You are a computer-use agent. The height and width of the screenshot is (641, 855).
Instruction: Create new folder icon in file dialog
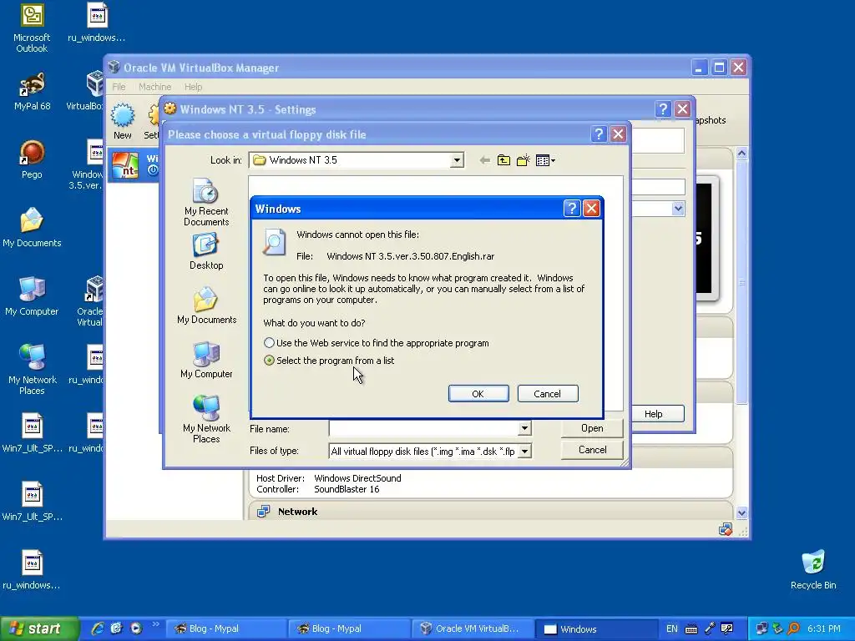pos(523,160)
